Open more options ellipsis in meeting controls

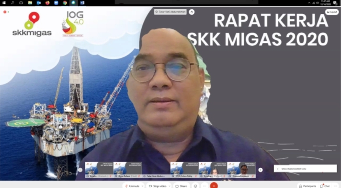click(205, 186)
